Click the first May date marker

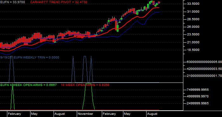pyautogui.click(x=34, y=114)
